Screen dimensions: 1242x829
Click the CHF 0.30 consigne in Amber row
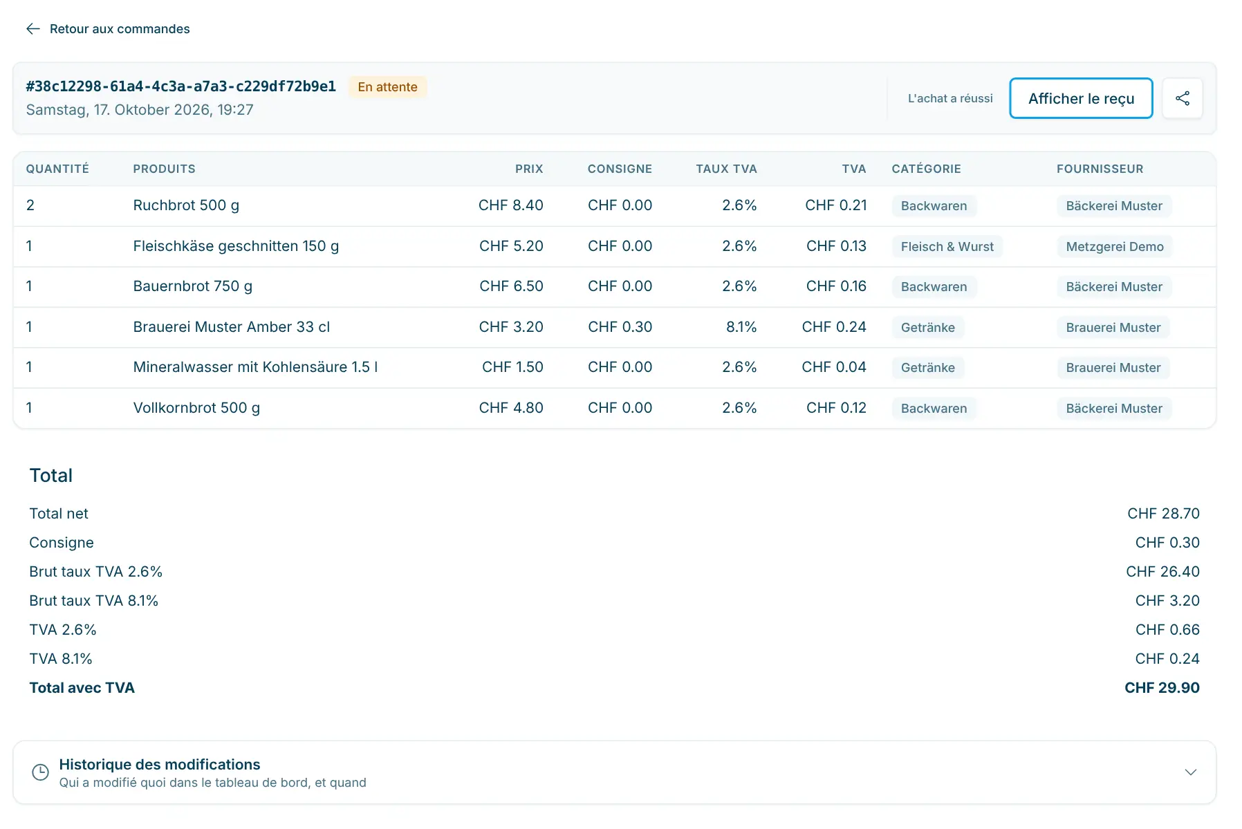tap(620, 327)
